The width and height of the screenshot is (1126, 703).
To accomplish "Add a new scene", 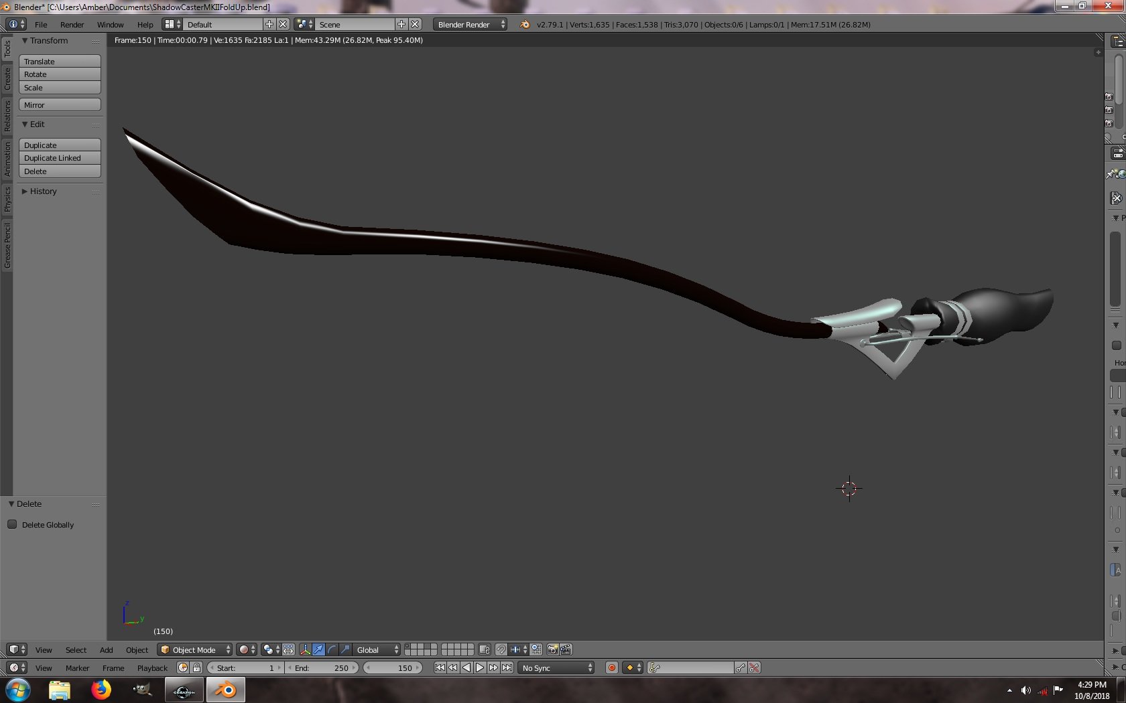I will pyautogui.click(x=401, y=24).
